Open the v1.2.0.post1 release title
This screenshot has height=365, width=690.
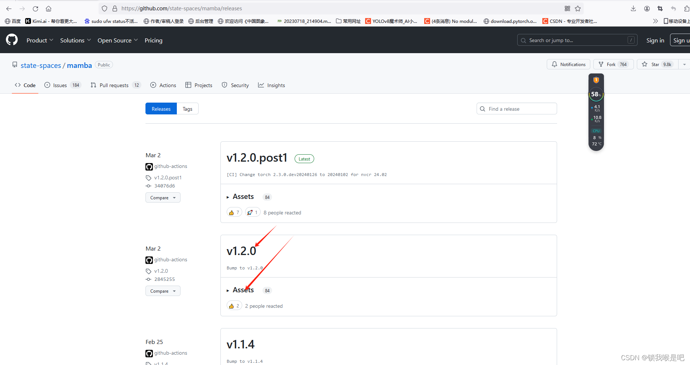pyautogui.click(x=257, y=158)
